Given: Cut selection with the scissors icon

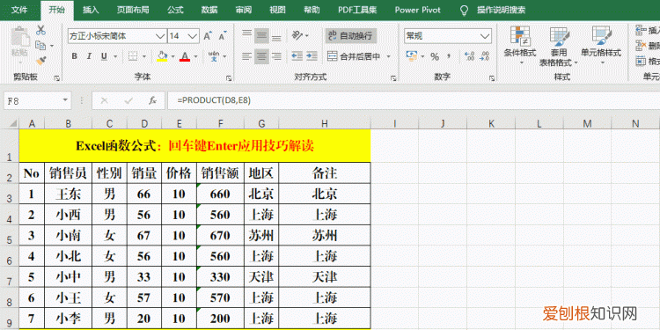Looking at the screenshot, I should [40, 30].
